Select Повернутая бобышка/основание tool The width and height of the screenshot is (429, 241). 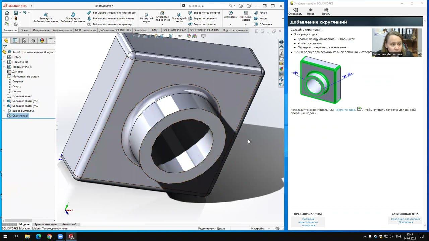point(73,18)
